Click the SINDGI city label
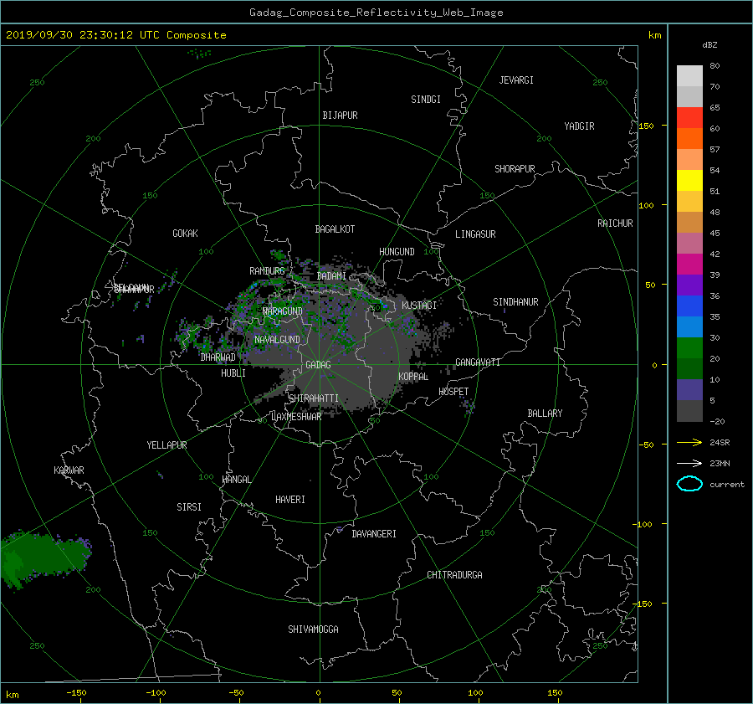Viewport: 753px width, 704px height. click(426, 100)
